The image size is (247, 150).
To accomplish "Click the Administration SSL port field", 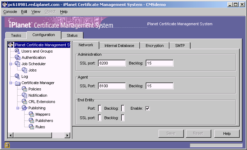I will (112, 63).
